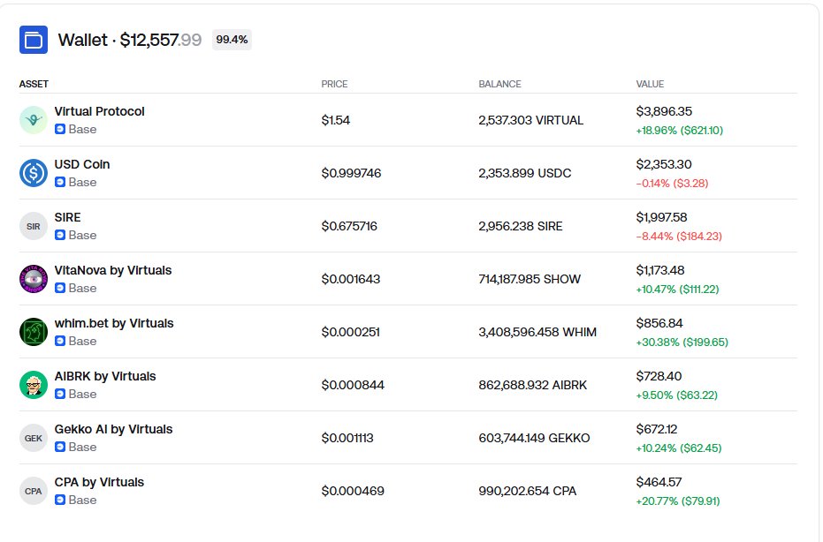Viewport: 823px width, 542px height.
Task: Click the 2,956.238 SIRE balance
Action: [x=520, y=226]
